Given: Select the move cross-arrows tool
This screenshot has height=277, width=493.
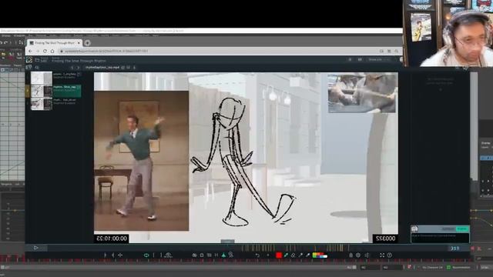Looking at the screenshot, I should coord(120,255).
